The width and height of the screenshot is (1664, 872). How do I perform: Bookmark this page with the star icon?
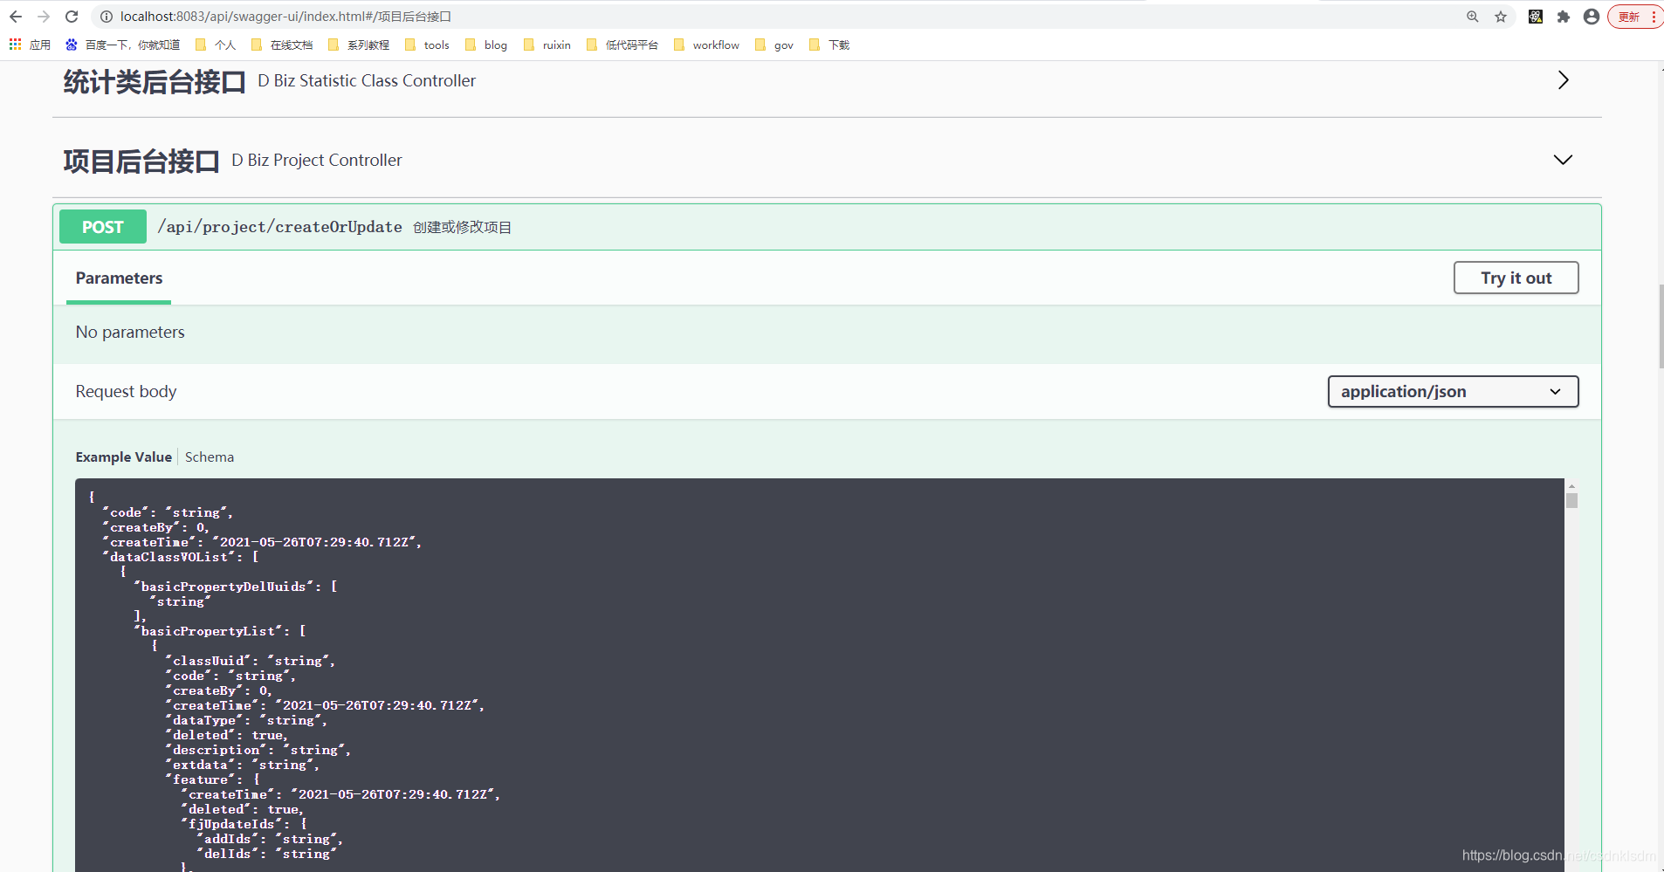1501,17
